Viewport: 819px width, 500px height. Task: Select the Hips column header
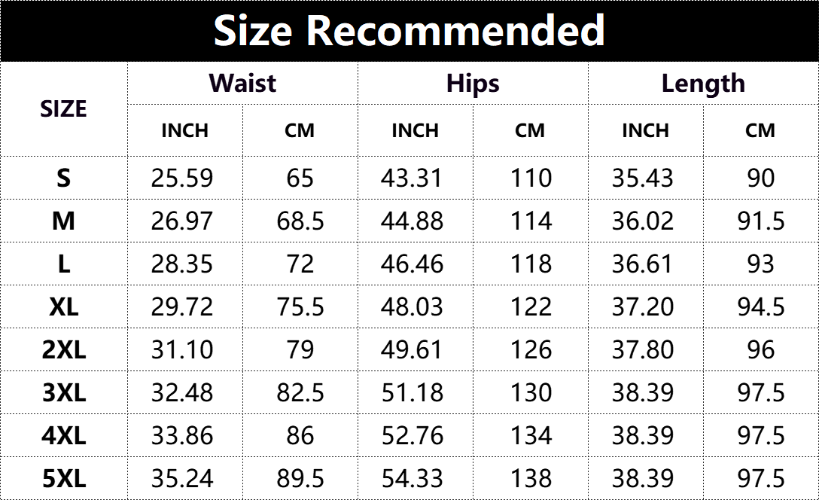473,83
